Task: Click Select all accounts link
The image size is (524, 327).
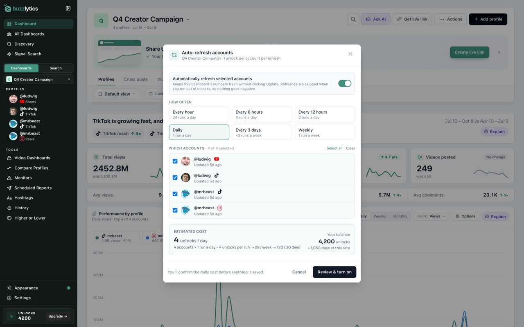Action: pyautogui.click(x=334, y=148)
